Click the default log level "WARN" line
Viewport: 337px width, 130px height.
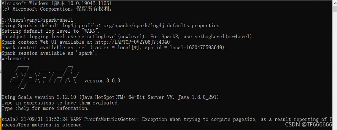(x=51, y=31)
